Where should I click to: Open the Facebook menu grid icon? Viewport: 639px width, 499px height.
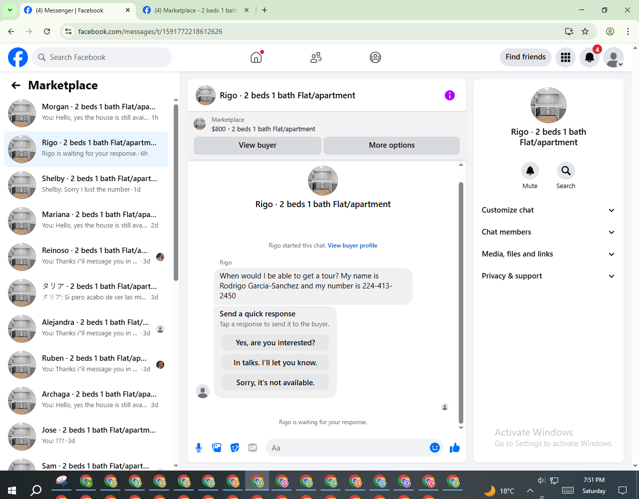[566, 57]
